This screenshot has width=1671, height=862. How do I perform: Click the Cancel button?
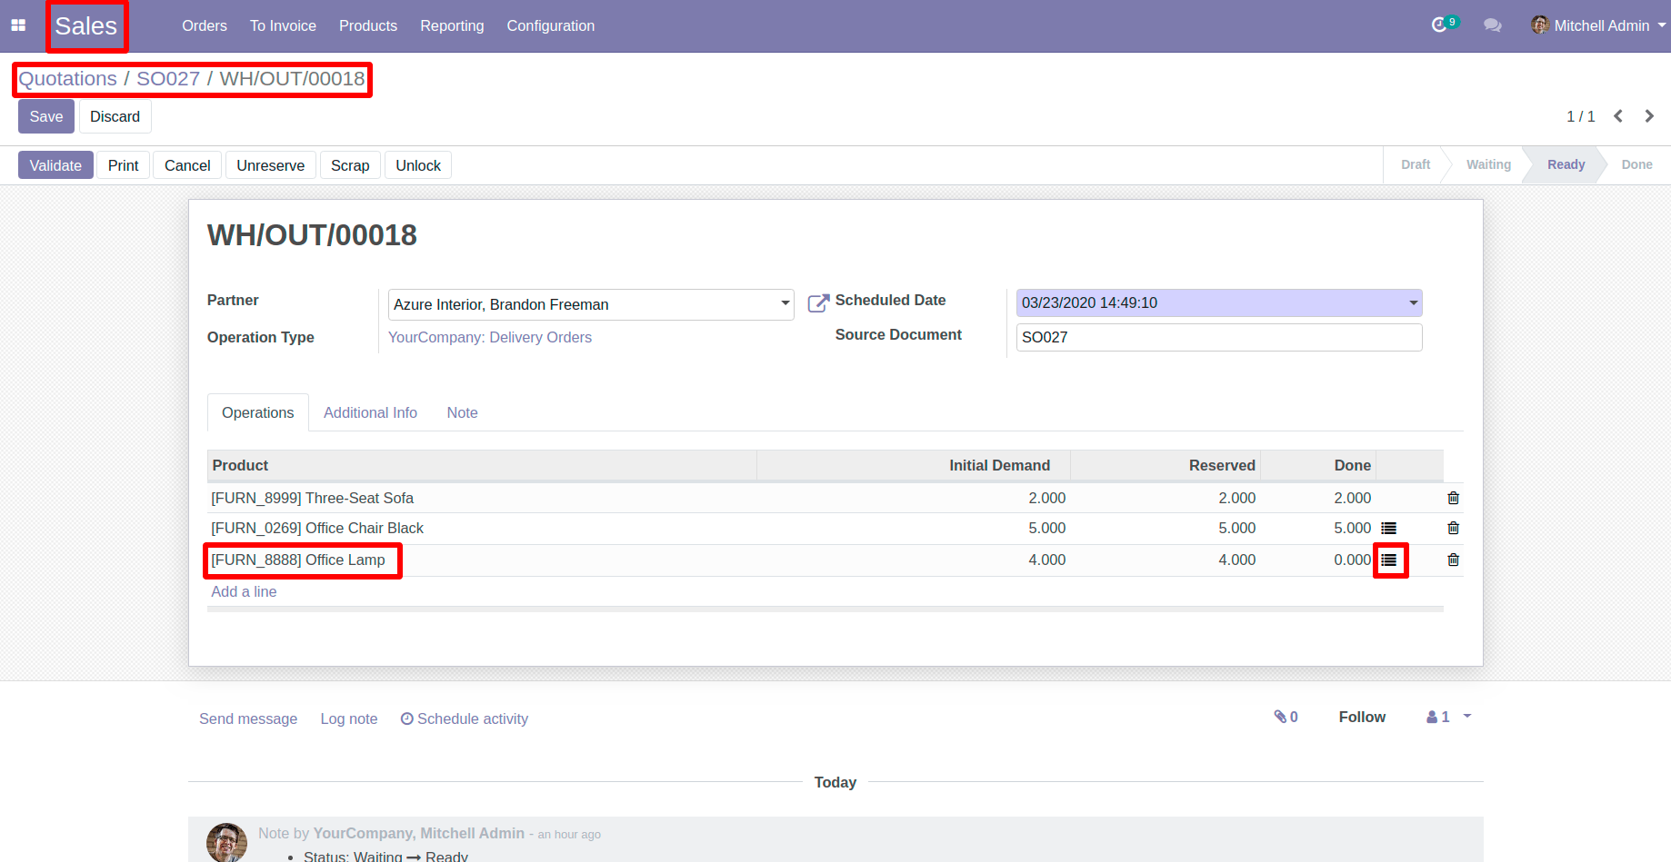(x=187, y=165)
